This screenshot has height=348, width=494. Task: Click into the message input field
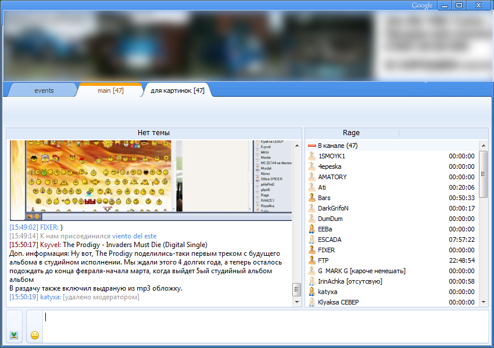coord(262,326)
